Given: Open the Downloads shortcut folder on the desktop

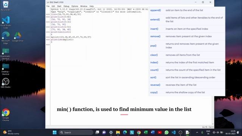Looking at the screenshot, I should pyautogui.click(x=6, y=54).
